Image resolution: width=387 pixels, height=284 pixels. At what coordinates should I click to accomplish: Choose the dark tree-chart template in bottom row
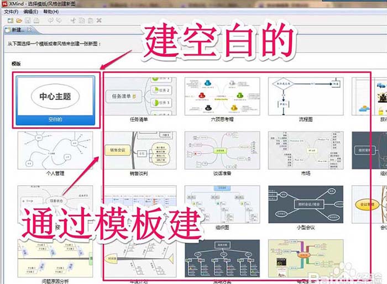pos(222,258)
